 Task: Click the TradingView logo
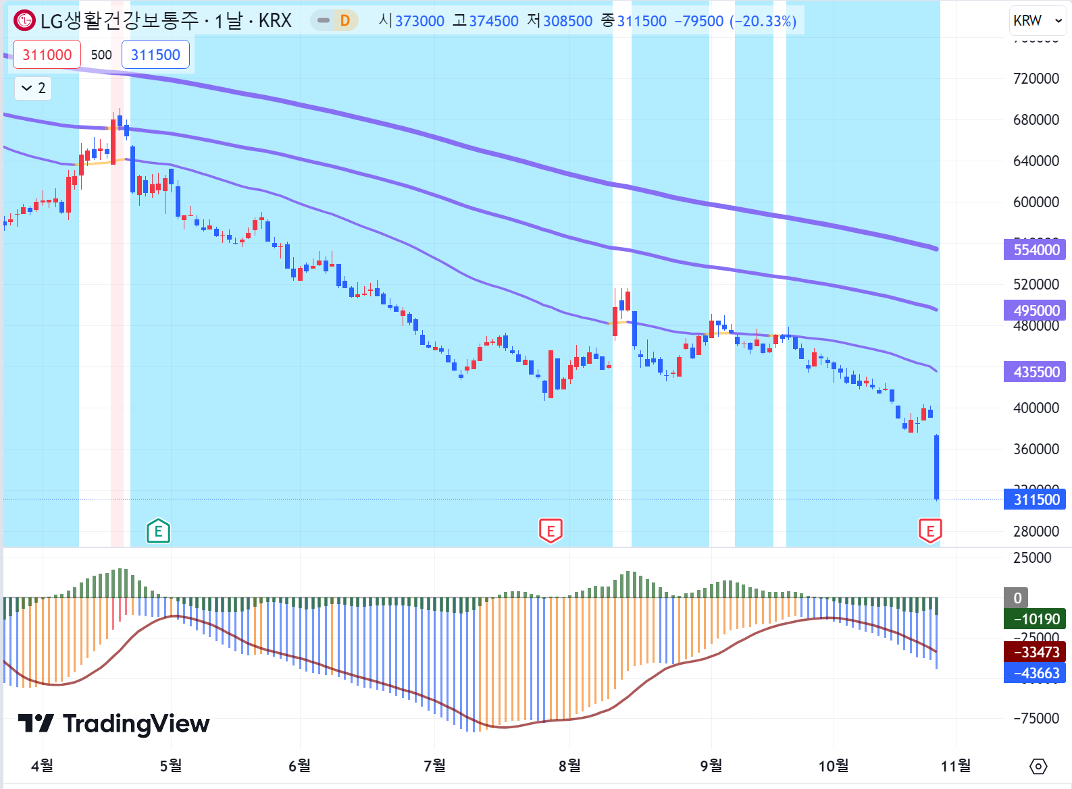pyautogui.click(x=113, y=724)
